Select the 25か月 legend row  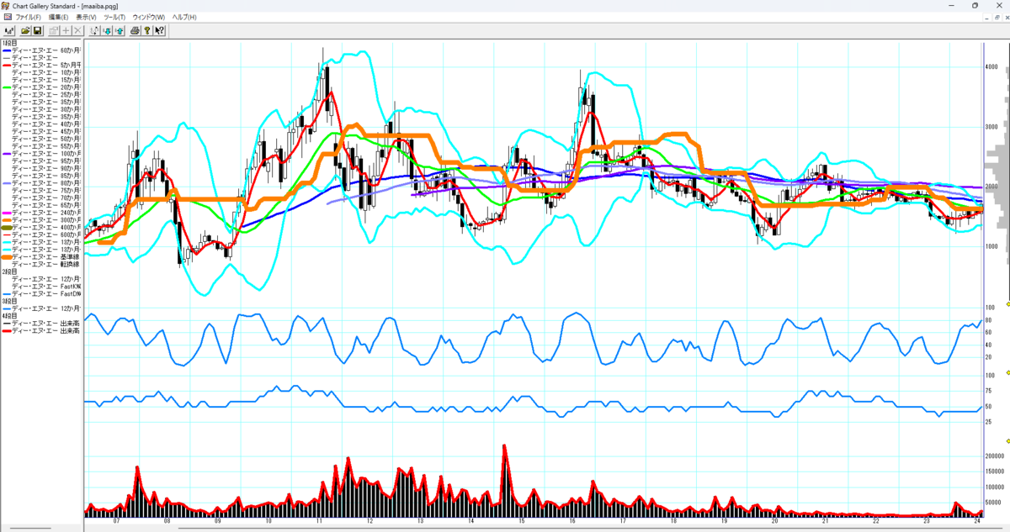(x=46, y=95)
